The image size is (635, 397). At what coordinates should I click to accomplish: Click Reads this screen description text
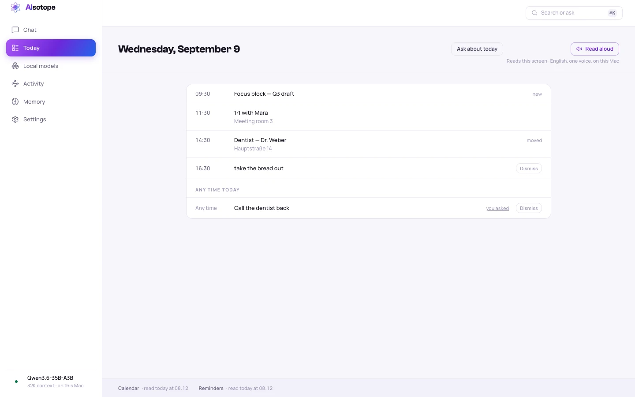tap(563, 61)
